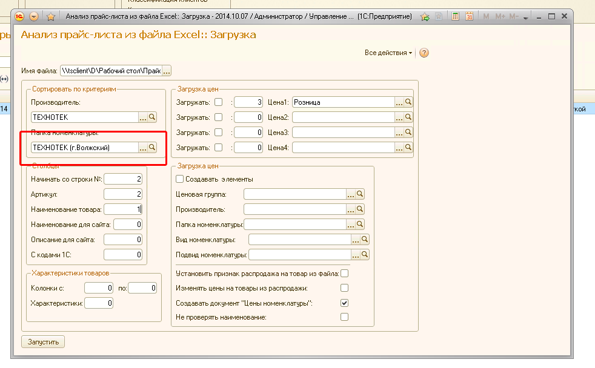
Task: Open the calendar icon in title bar
Action: pyautogui.click(x=470, y=16)
